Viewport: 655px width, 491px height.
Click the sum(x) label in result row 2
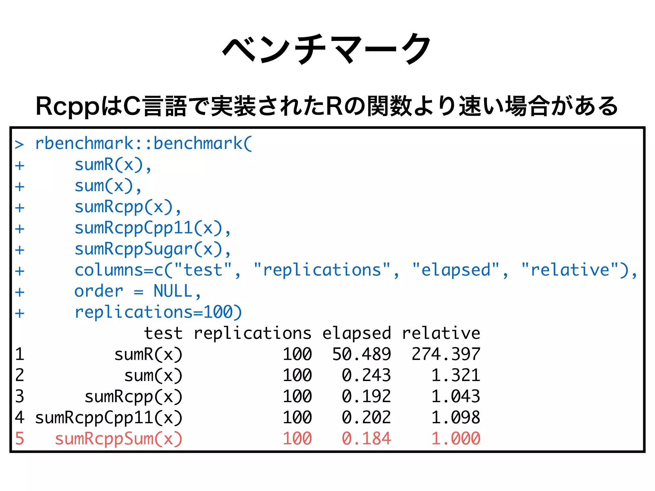coord(154,376)
